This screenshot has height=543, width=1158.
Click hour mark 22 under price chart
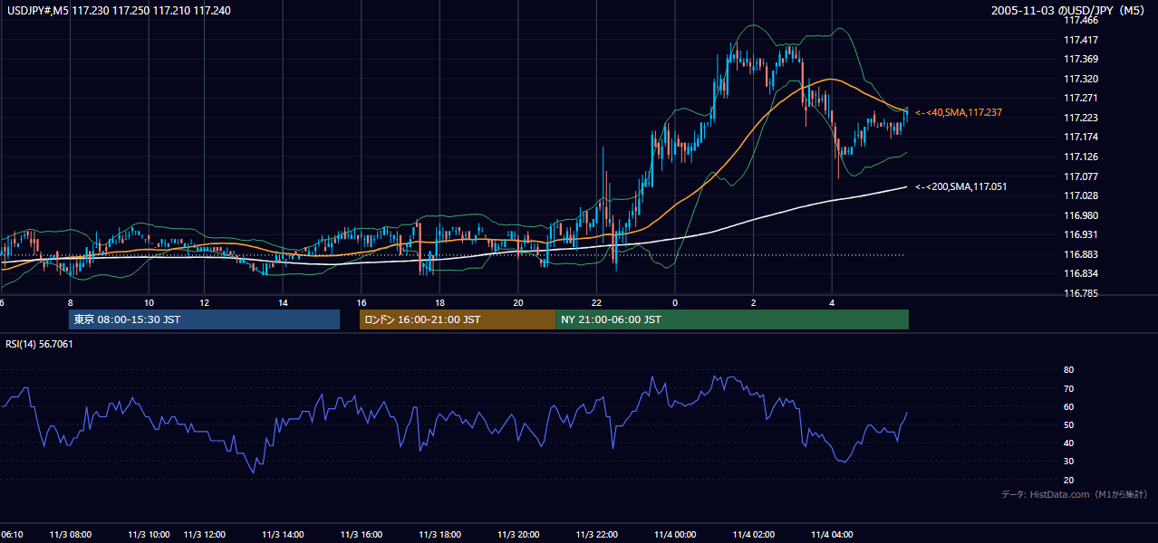pyautogui.click(x=597, y=302)
